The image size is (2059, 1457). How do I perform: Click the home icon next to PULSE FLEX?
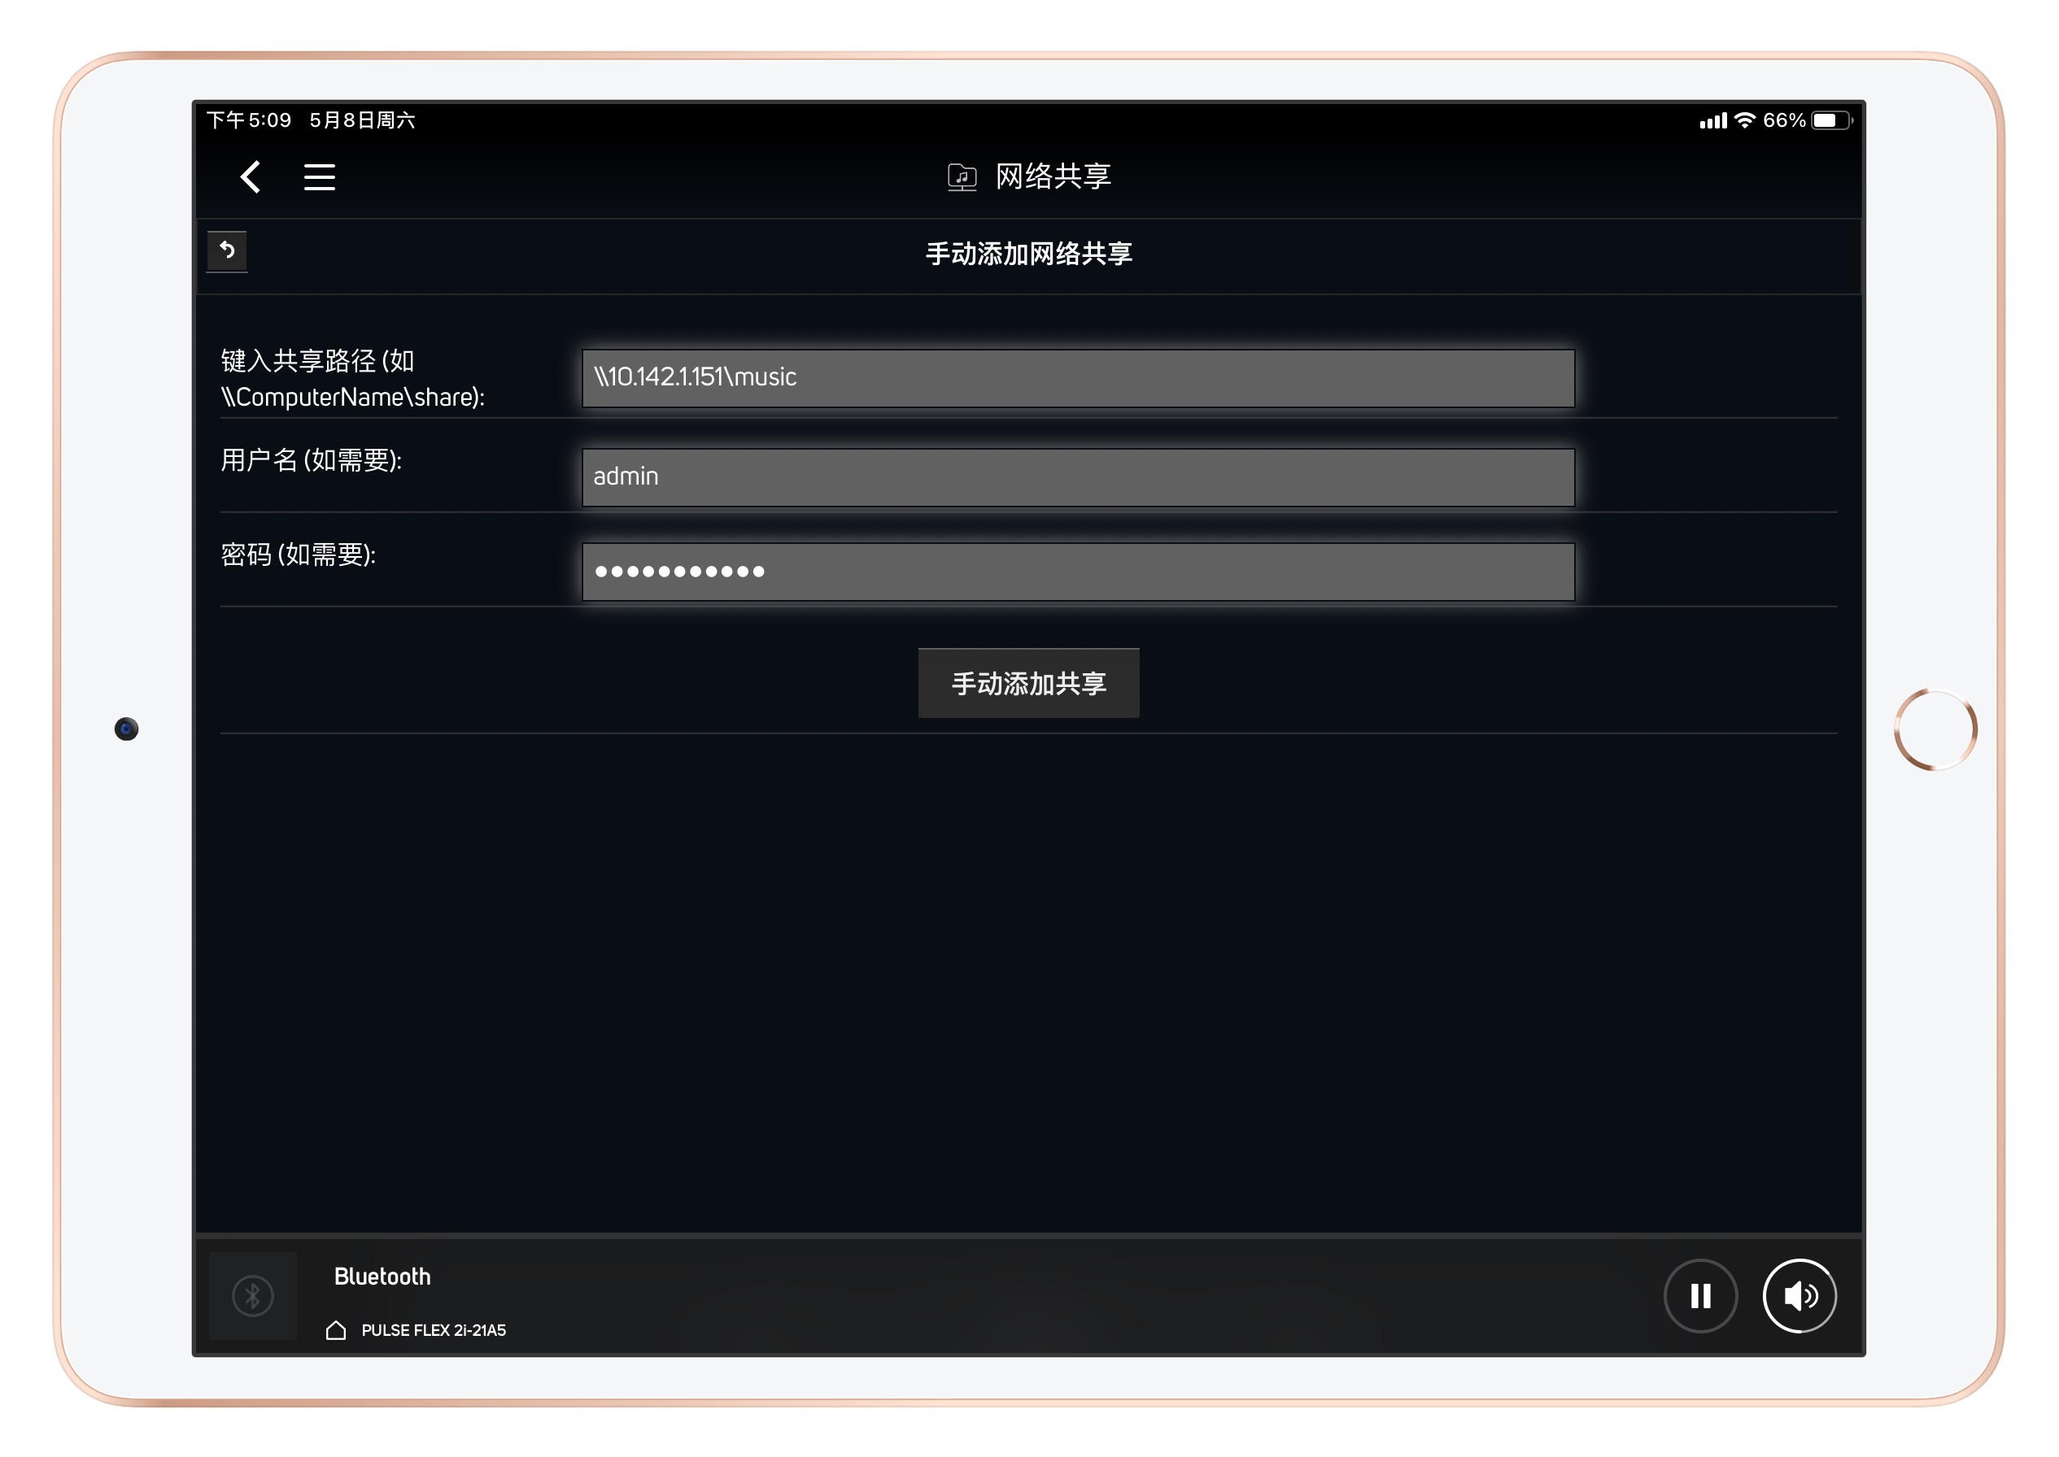(336, 1330)
